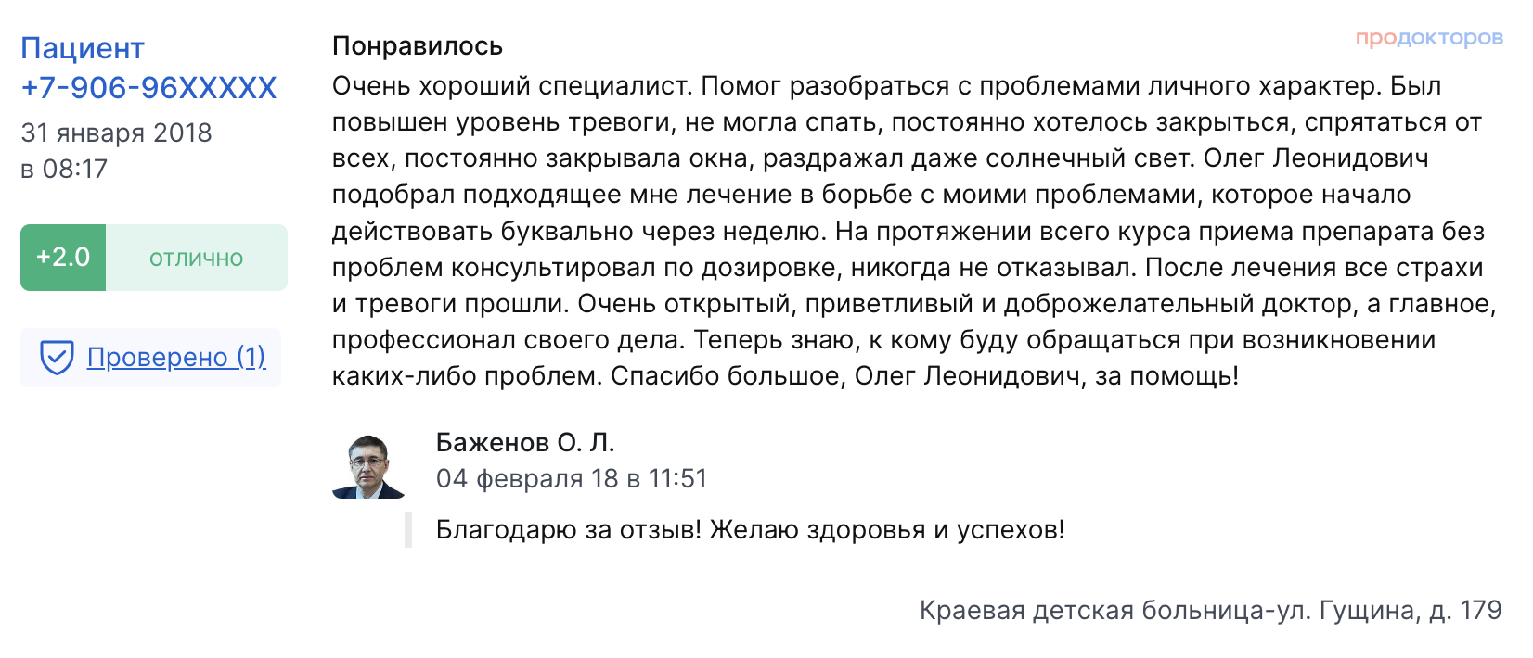Click the 'Понравилось' review heading

418,46
